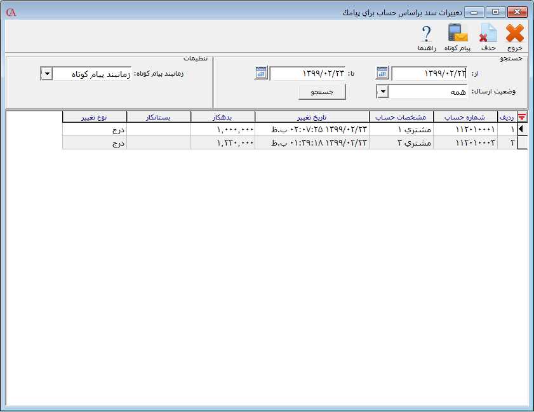This screenshot has height=412, width=534.
Task: Select row with مشتري ۱ account
Action: pos(401,129)
